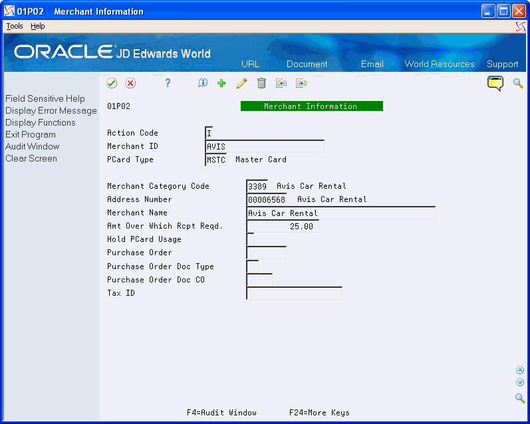This screenshot has height=424, width=530.
Task: Open World Resources link
Action: [440, 64]
